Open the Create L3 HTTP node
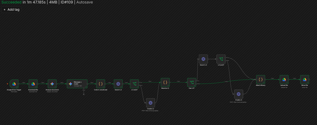Screen dimensions: 317x125 (239, 94)
